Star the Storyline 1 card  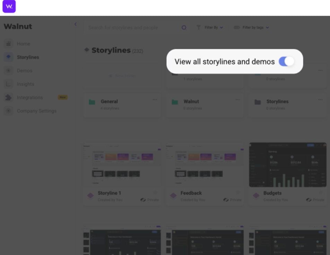(x=155, y=192)
